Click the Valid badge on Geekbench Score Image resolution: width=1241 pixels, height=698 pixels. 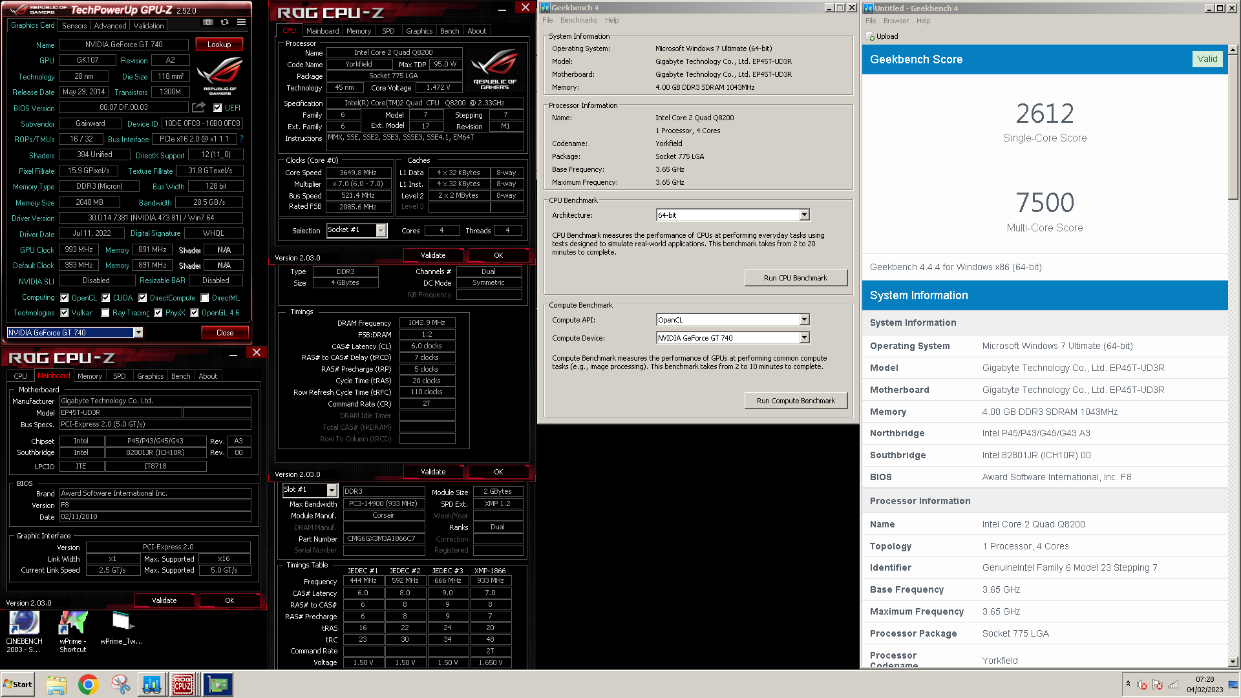[1207, 59]
